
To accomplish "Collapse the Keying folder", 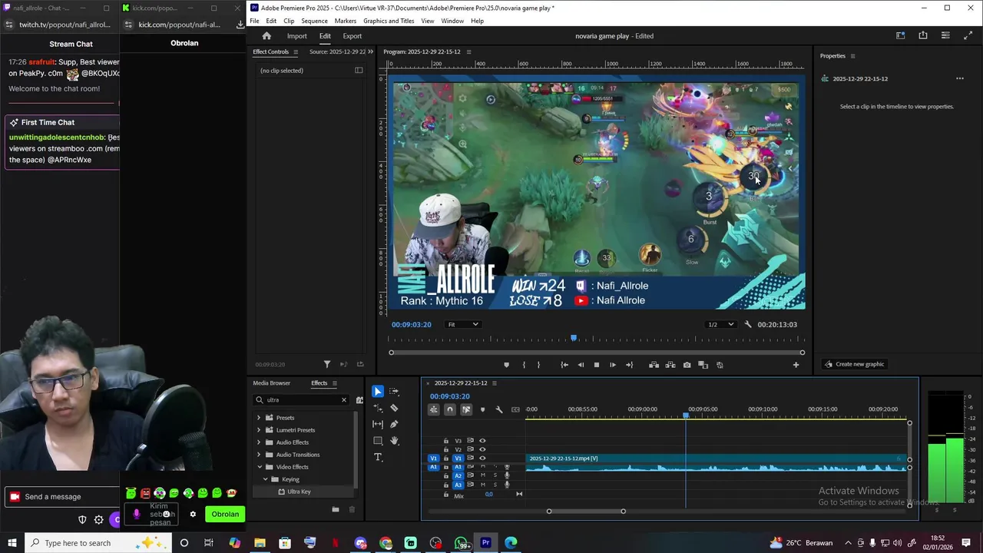I will [266, 479].
